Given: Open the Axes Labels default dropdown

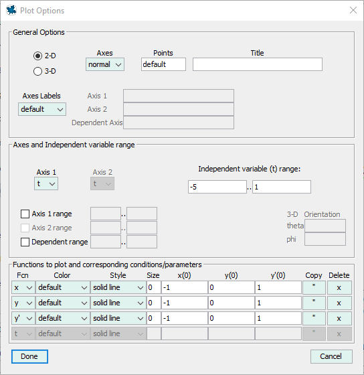Looking at the screenshot, I should [x=42, y=109].
